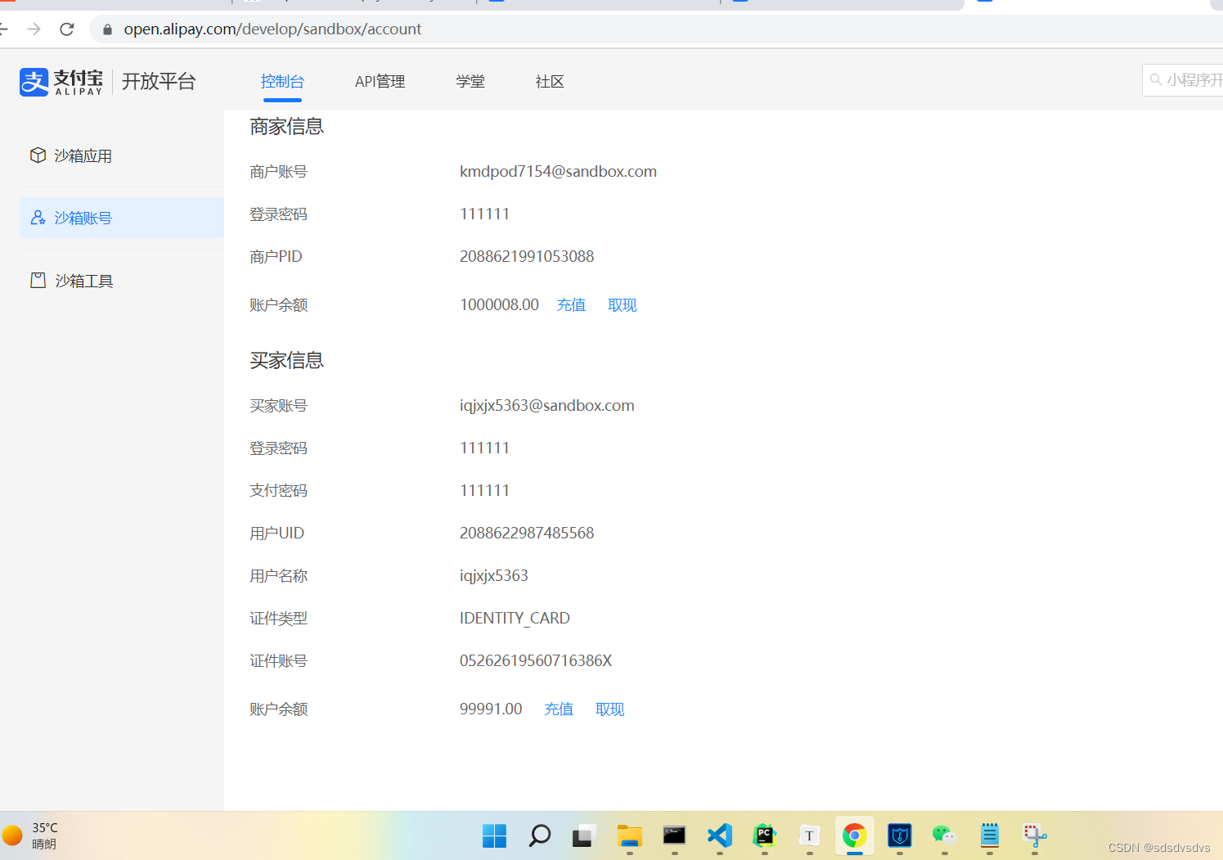1223x860 pixels.
Task: Switch to the 控制台 tab
Action: click(x=282, y=82)
